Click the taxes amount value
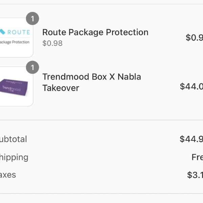 [x=195, y=175]
